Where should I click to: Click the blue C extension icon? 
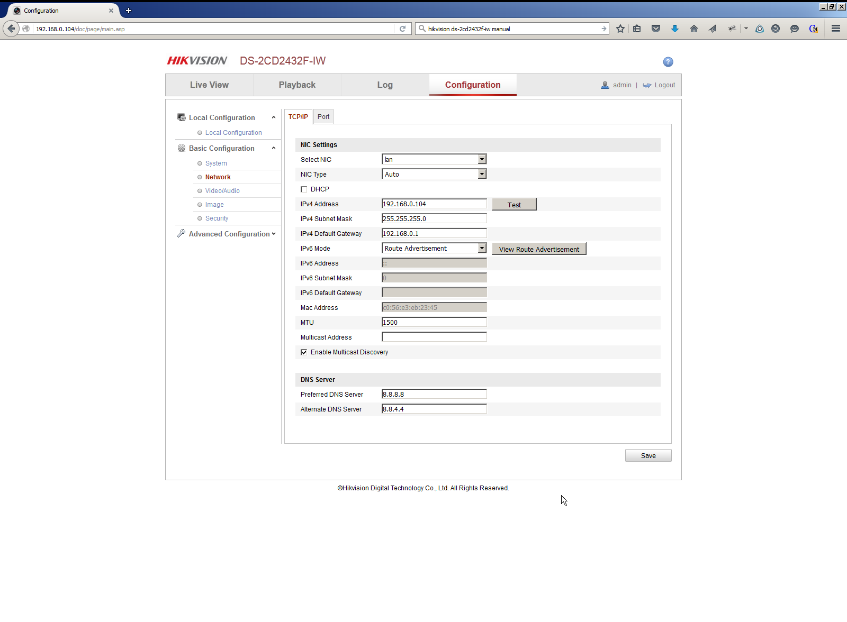814,29
